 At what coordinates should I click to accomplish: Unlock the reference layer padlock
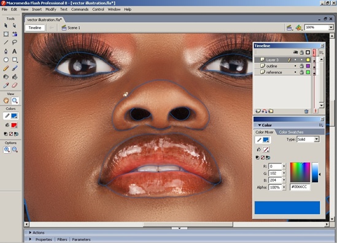click(x=302, y=72)
